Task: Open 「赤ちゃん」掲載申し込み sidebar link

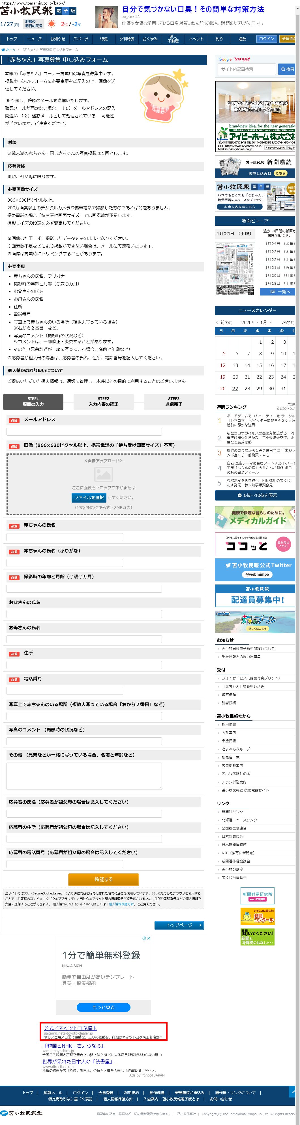Action: pyautogui.click(x=243, y=687)
